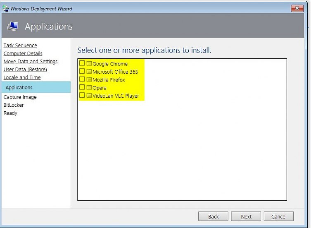Image resolution: width=311 pixels, height=228 pixels.
Task: Go to Locale and Time step
Action: pyautogui.click(x=22, y=77)
